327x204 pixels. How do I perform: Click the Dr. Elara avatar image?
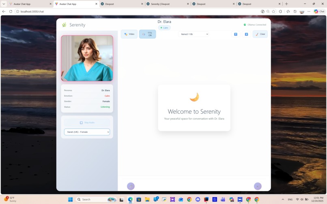point(87,58)
